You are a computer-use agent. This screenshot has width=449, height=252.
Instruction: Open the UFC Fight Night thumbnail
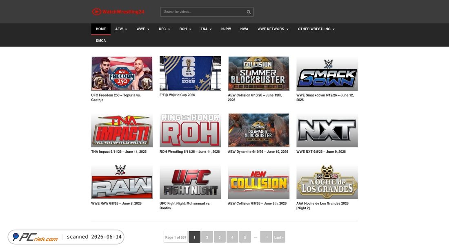190,182
